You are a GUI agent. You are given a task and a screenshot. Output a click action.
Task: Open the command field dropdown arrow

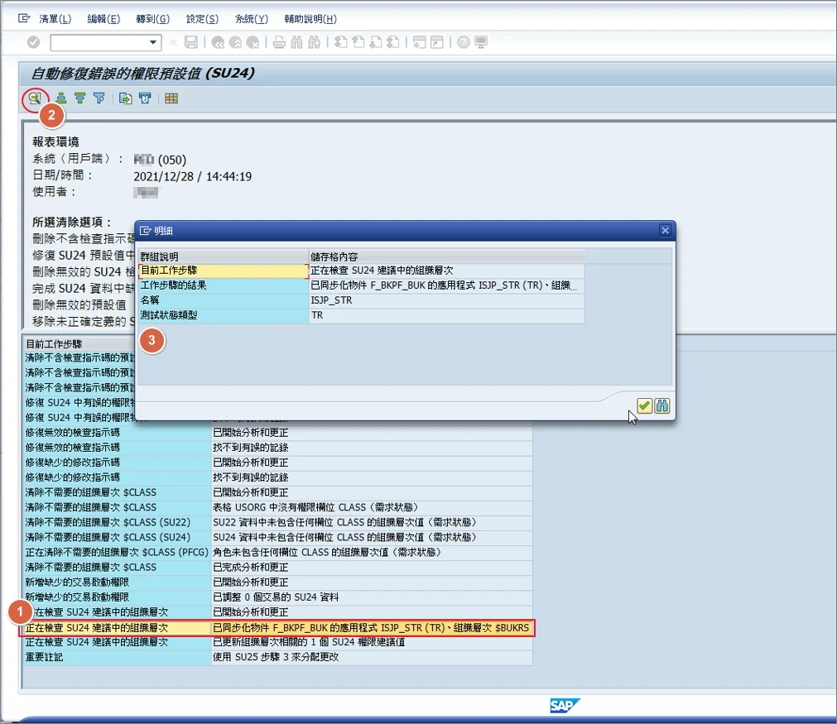(153, 42)
